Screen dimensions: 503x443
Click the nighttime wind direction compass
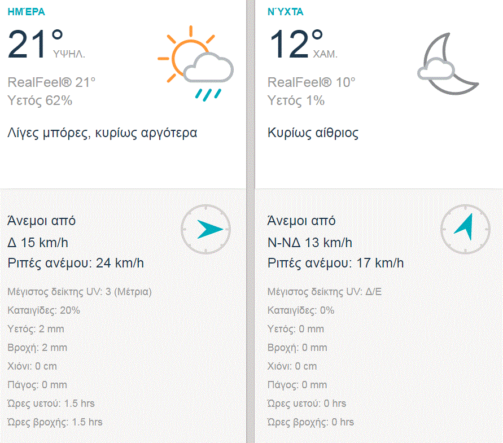click(x=466, y=229)
